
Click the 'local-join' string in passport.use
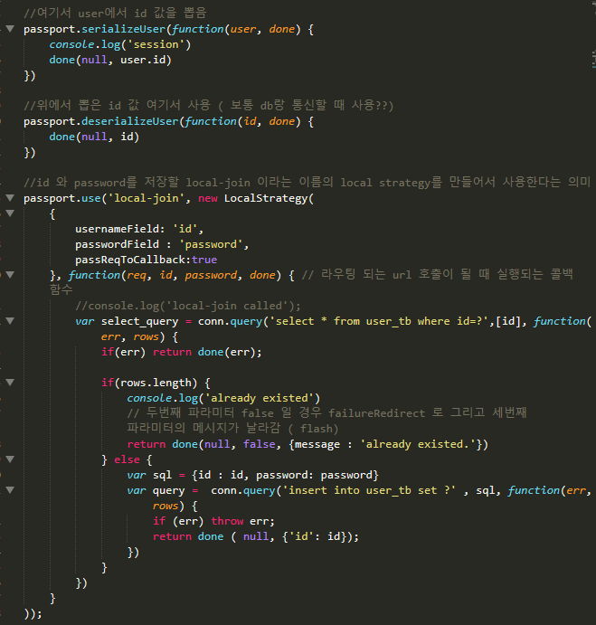(x=147, y=198)
